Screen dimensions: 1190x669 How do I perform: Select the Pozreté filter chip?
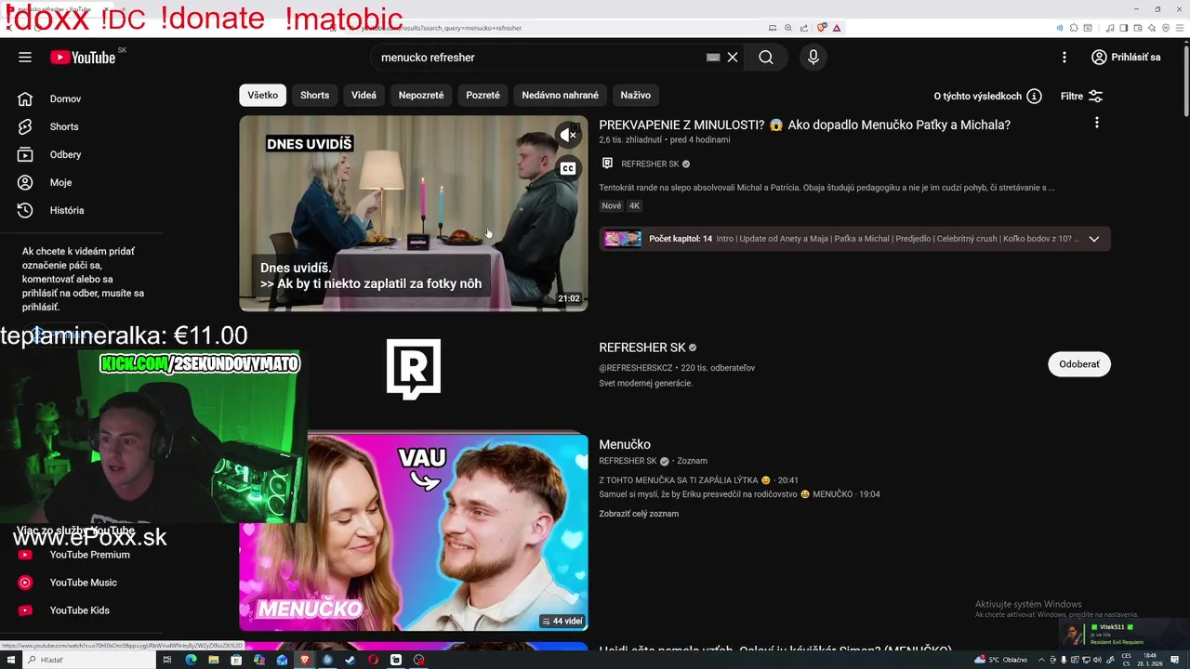point(483,95)
